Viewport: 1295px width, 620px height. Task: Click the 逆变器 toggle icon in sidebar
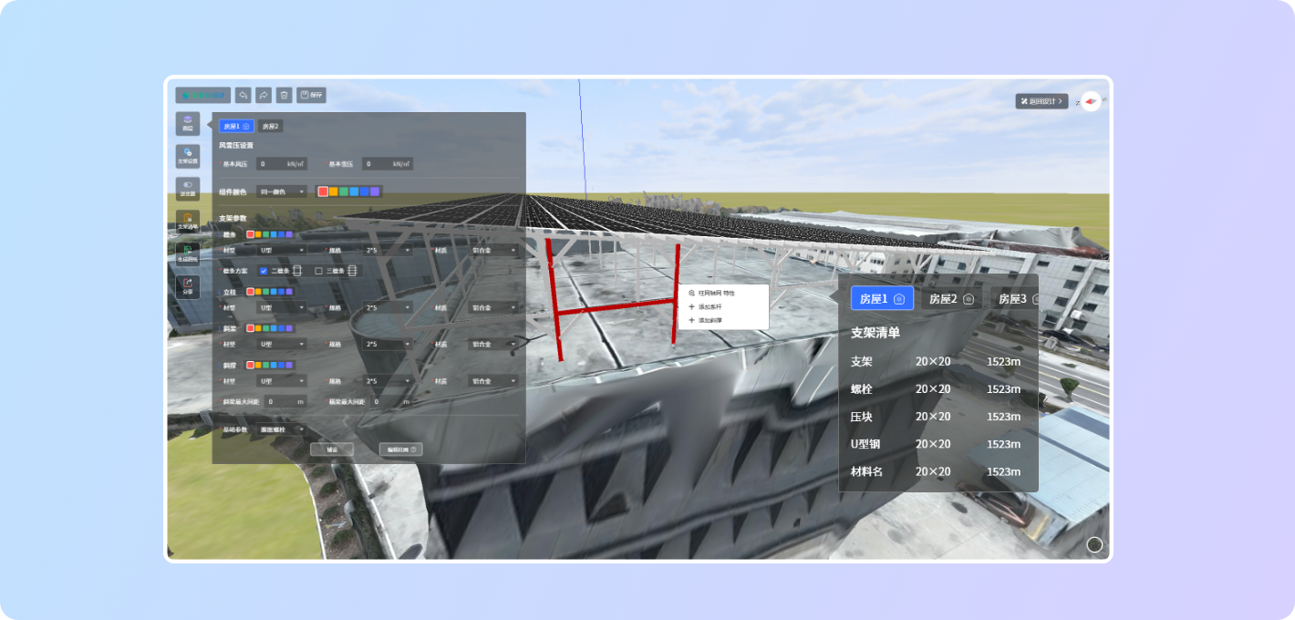point(187,189)
